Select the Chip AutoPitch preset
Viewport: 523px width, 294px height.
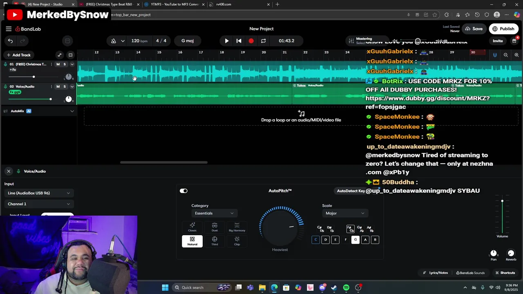tap(237, 241)
